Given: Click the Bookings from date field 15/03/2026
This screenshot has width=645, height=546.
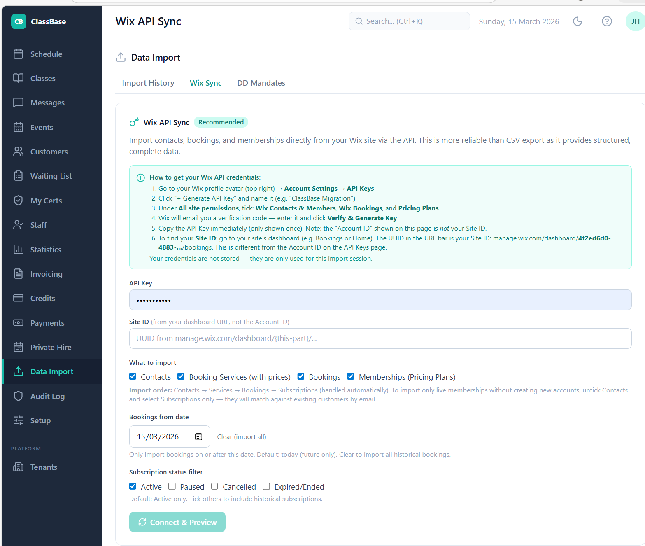Looking at the screenshot, I should [x=170, y=436].
